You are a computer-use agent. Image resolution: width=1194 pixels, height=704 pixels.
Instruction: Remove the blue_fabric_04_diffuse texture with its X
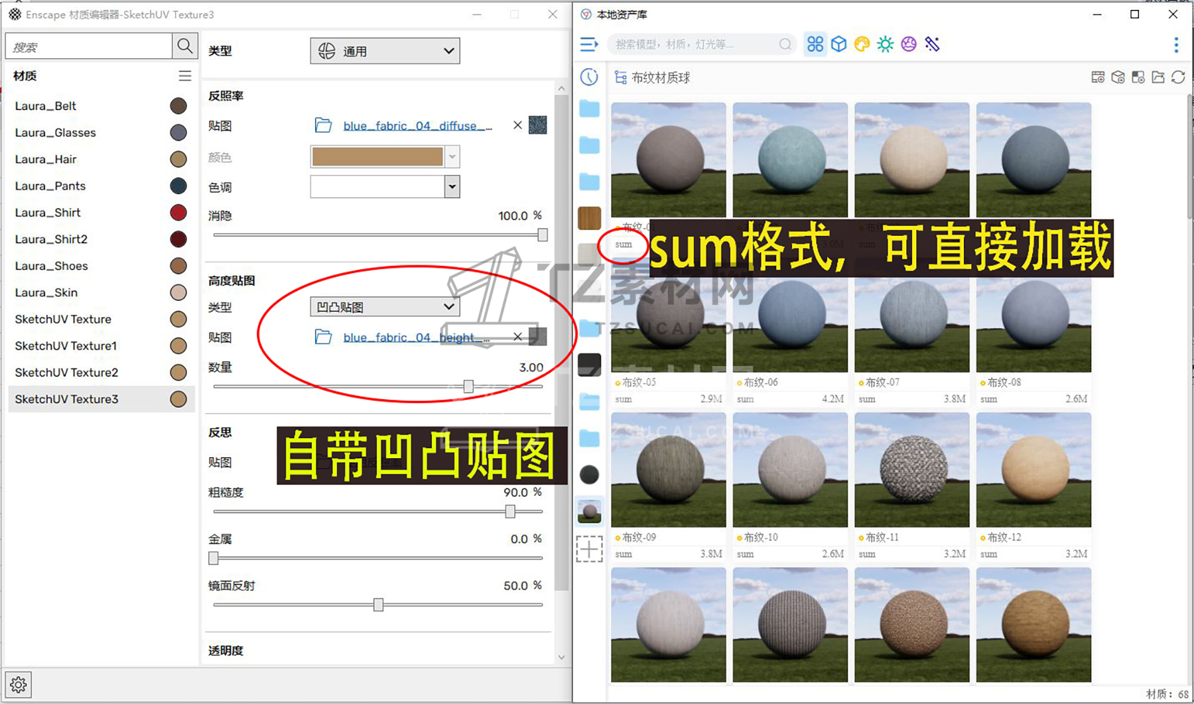click(x=517, y=125)
